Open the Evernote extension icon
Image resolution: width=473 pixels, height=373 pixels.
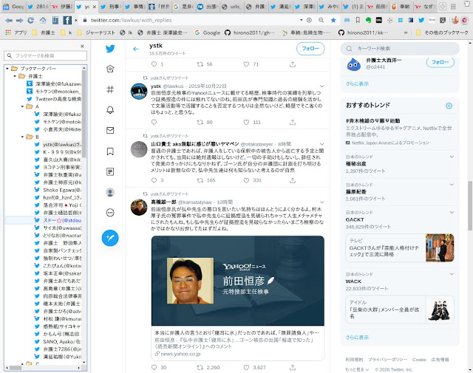[x=368, y=20]
